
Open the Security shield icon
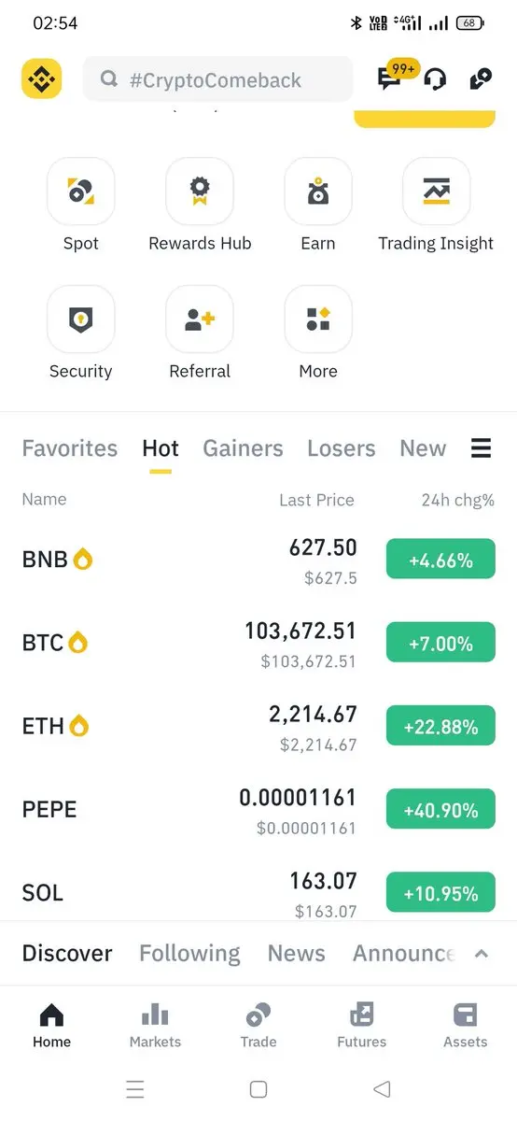(81, 319)
